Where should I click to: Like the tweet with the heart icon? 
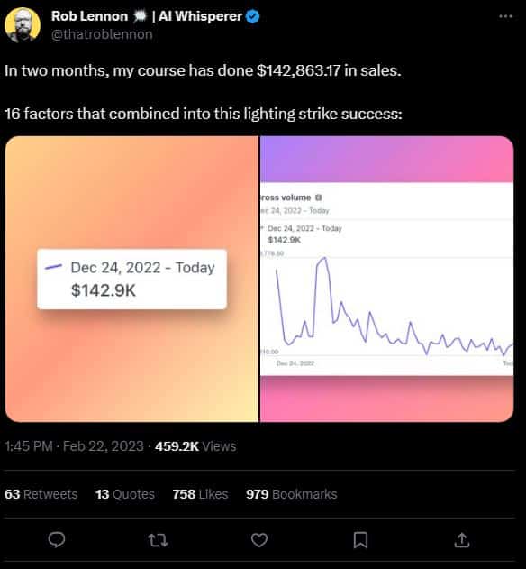coord(259,540)
